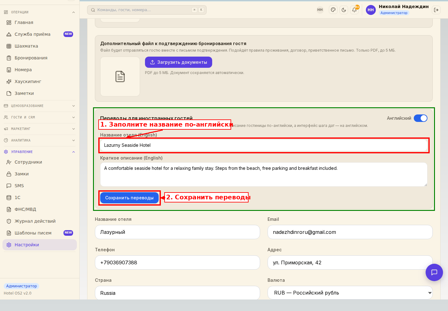Open notifications bell icon
448x311 pixels.
pos(354,10)
